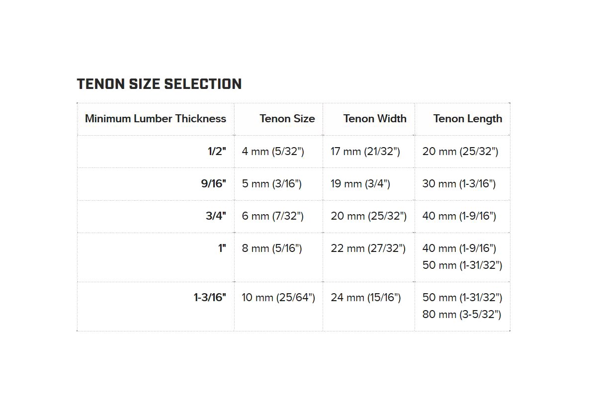Click the 22 mm (27/32") width cell
The image size is (595, 406).
(x=368, y=248)
